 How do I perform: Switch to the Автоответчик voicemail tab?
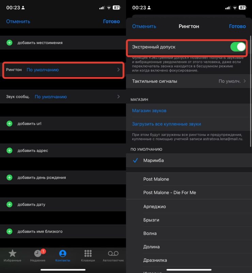click(x=113, y=256)
